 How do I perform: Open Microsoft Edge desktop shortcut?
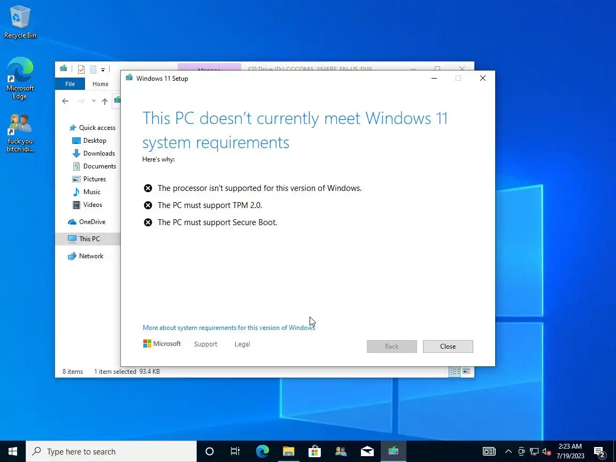[x=20, y=78]
